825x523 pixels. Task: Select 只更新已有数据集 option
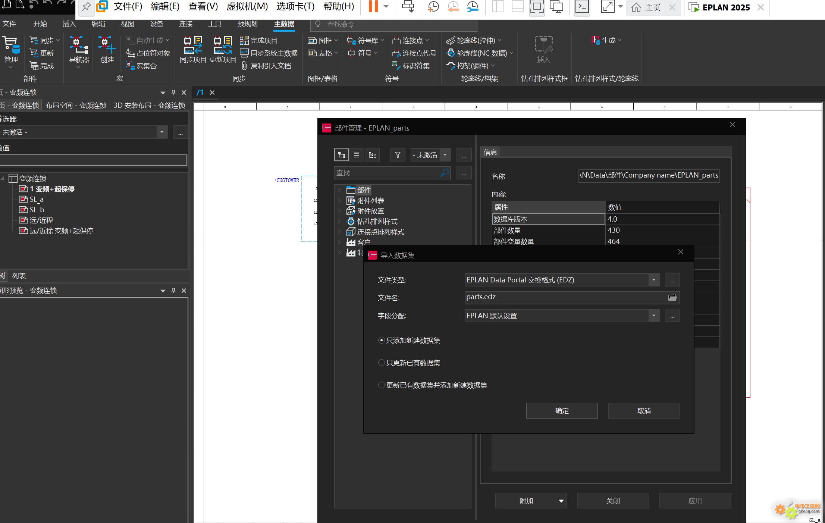tap(409, 363)
